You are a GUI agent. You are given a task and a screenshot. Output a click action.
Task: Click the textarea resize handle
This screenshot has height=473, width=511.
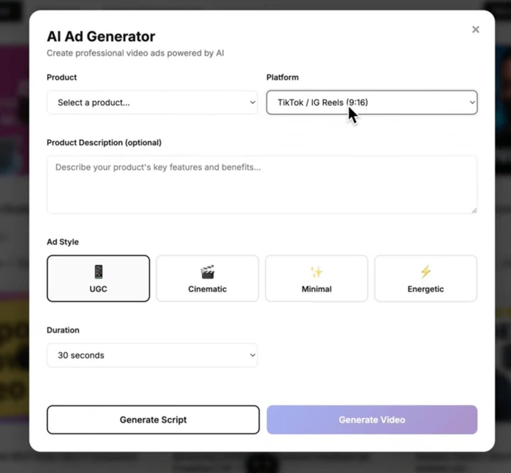point(474,211)
